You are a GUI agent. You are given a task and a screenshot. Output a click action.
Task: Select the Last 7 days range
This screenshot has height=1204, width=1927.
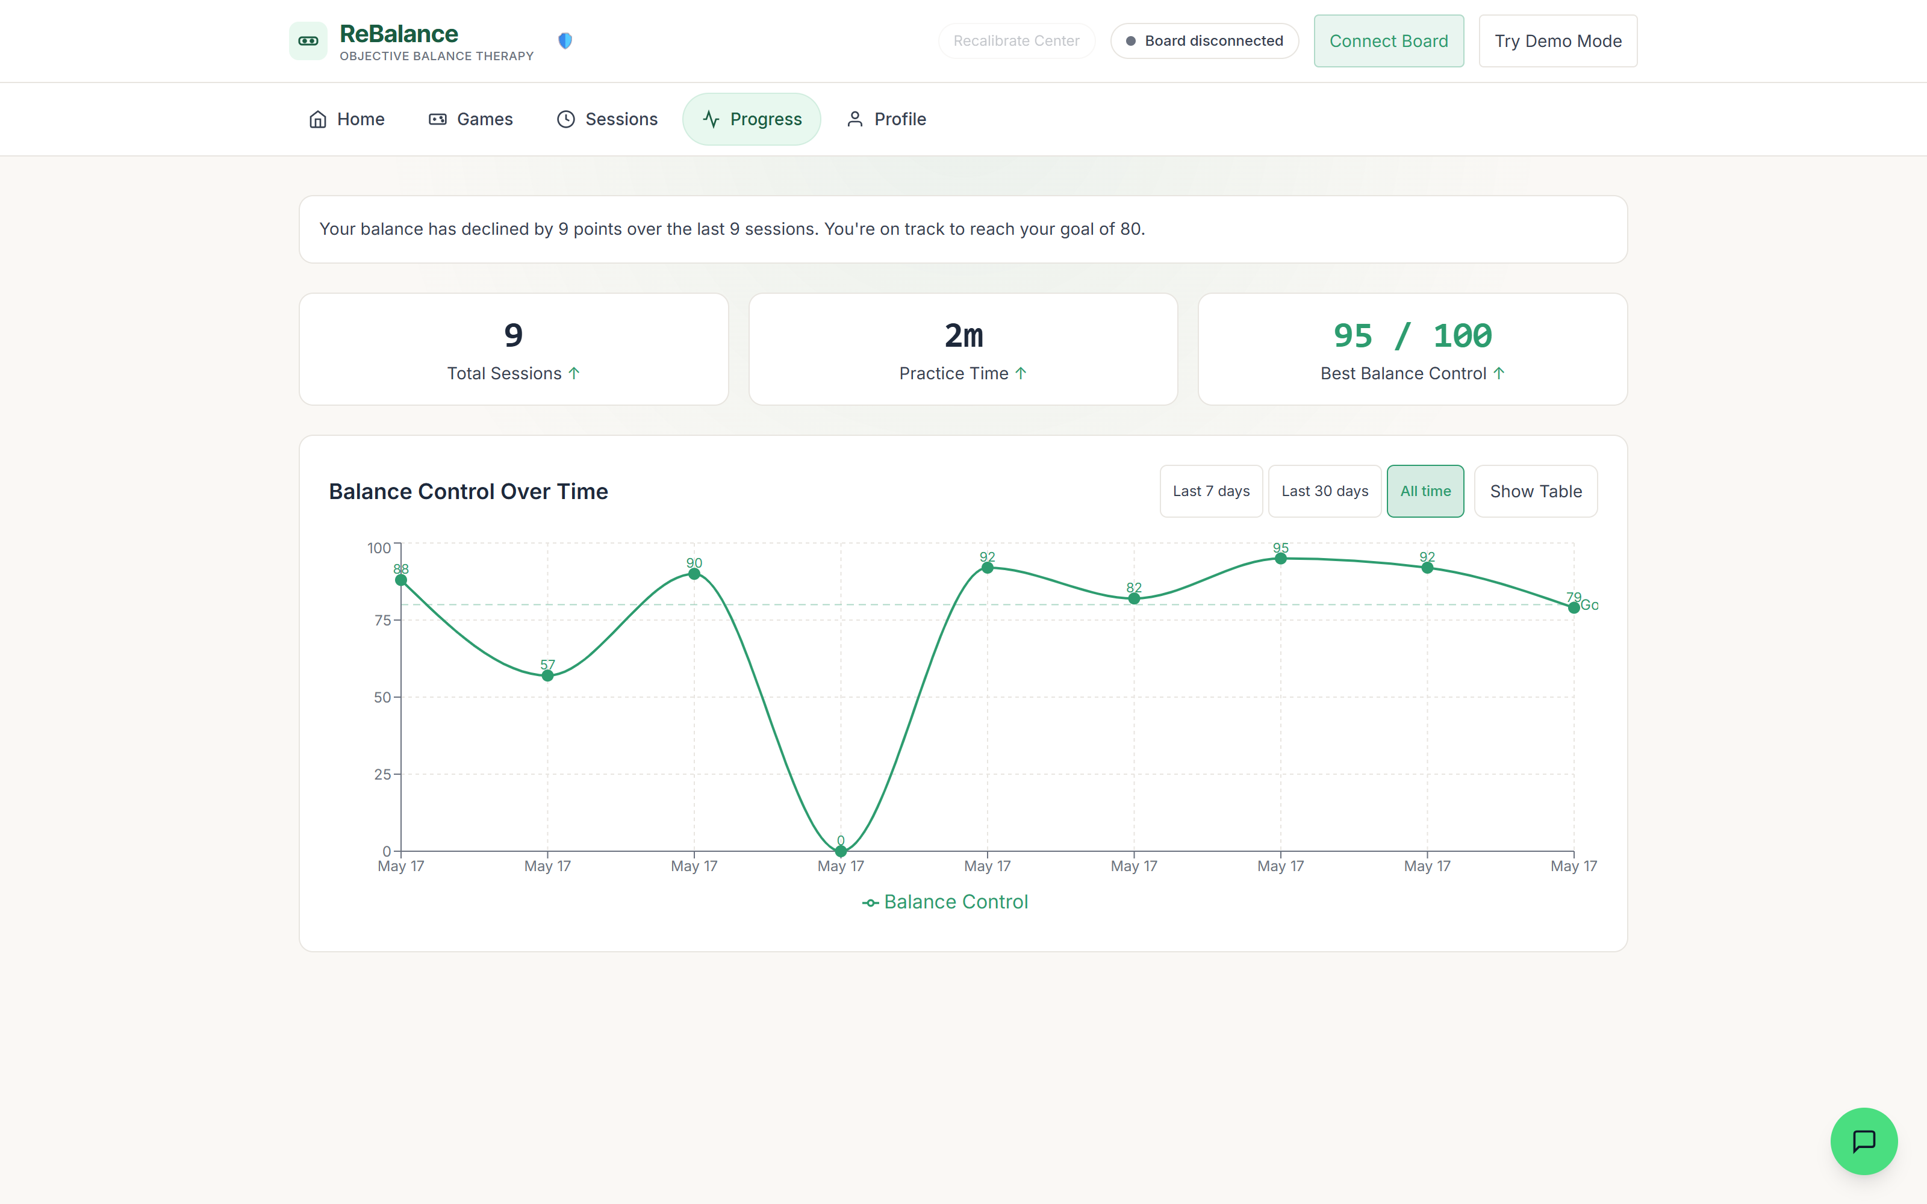1211,491
